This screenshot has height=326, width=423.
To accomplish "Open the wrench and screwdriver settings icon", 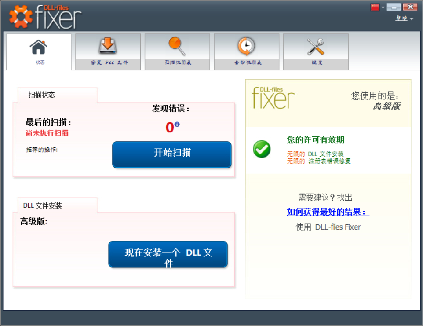I will pyautogui.click(x=315, y=47).
